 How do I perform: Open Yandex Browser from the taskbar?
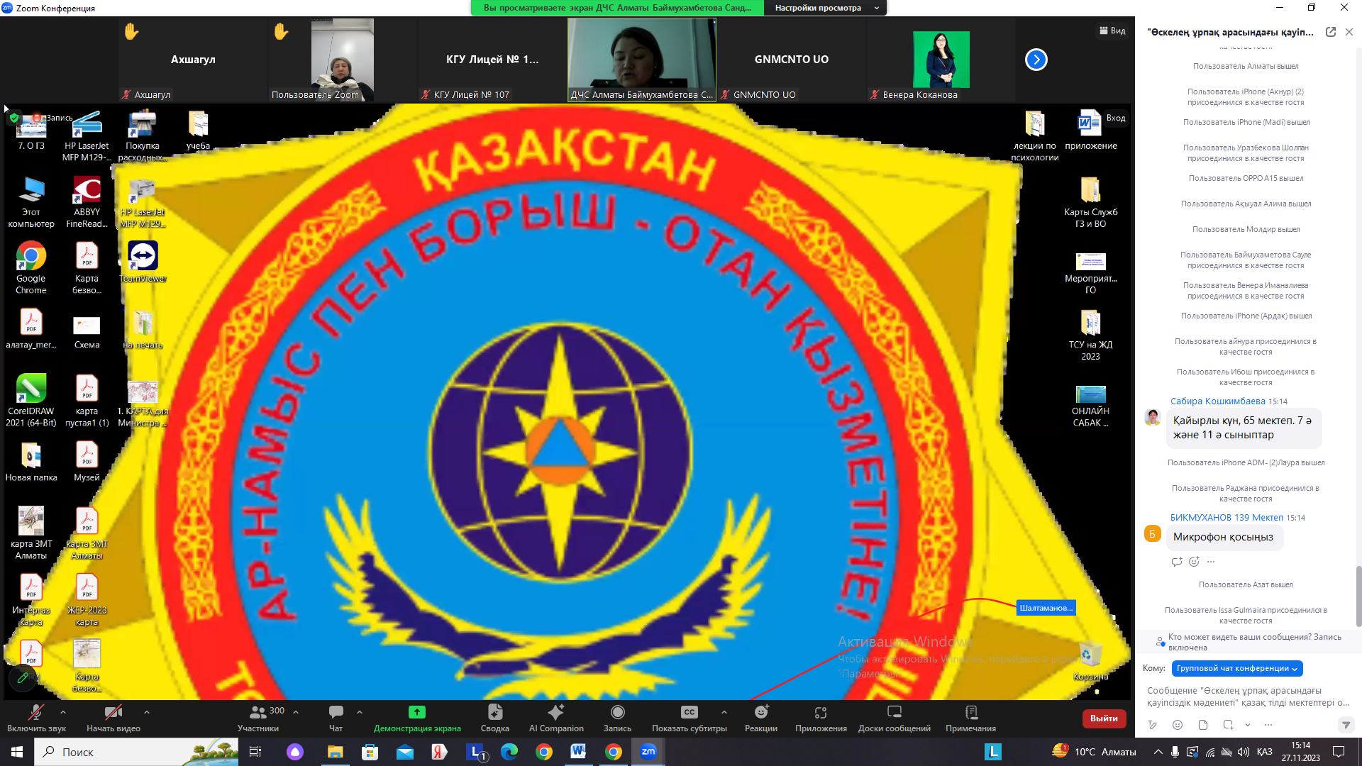point(439,752)
